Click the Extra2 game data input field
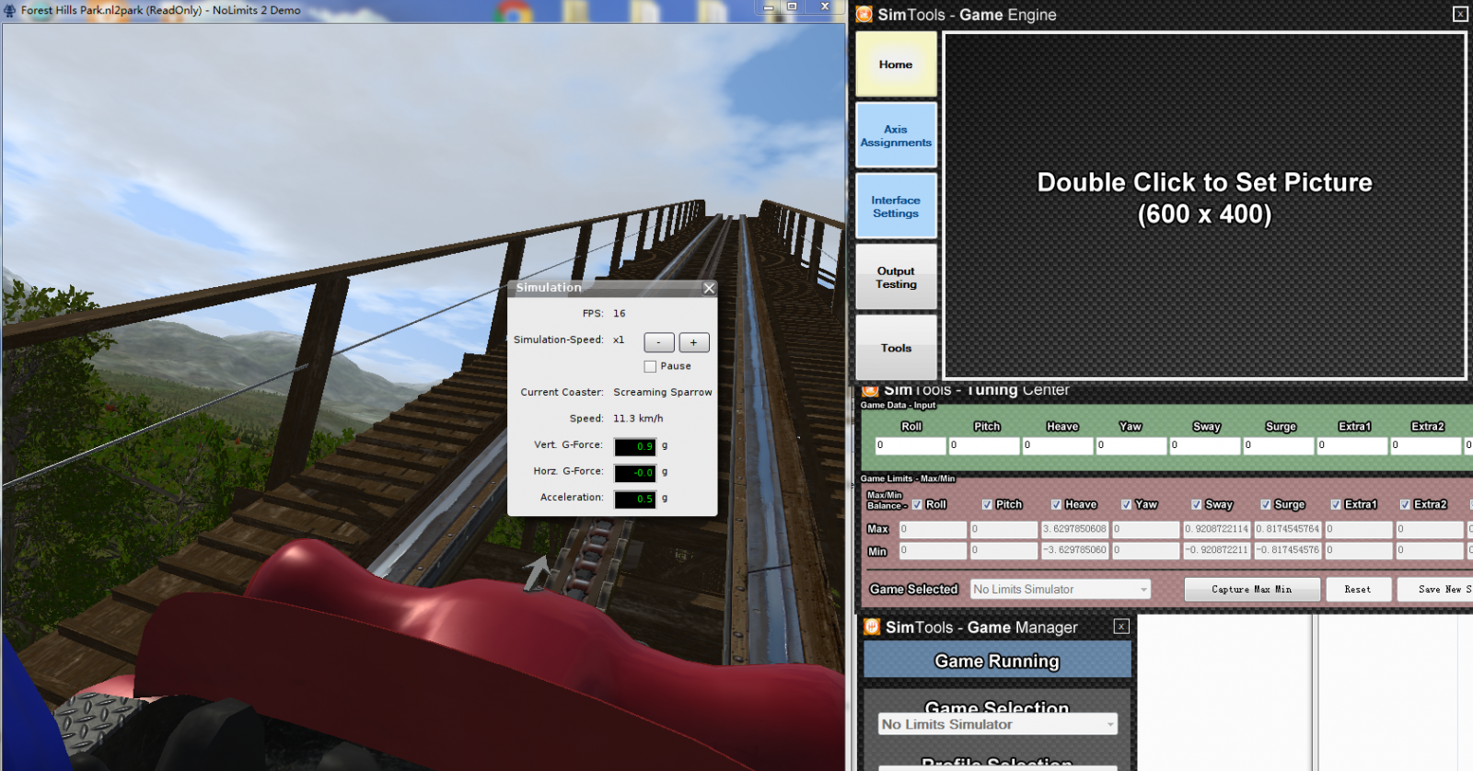Image resolution: width=1473 pixels, height=771 pixels. click(1425, 445)
